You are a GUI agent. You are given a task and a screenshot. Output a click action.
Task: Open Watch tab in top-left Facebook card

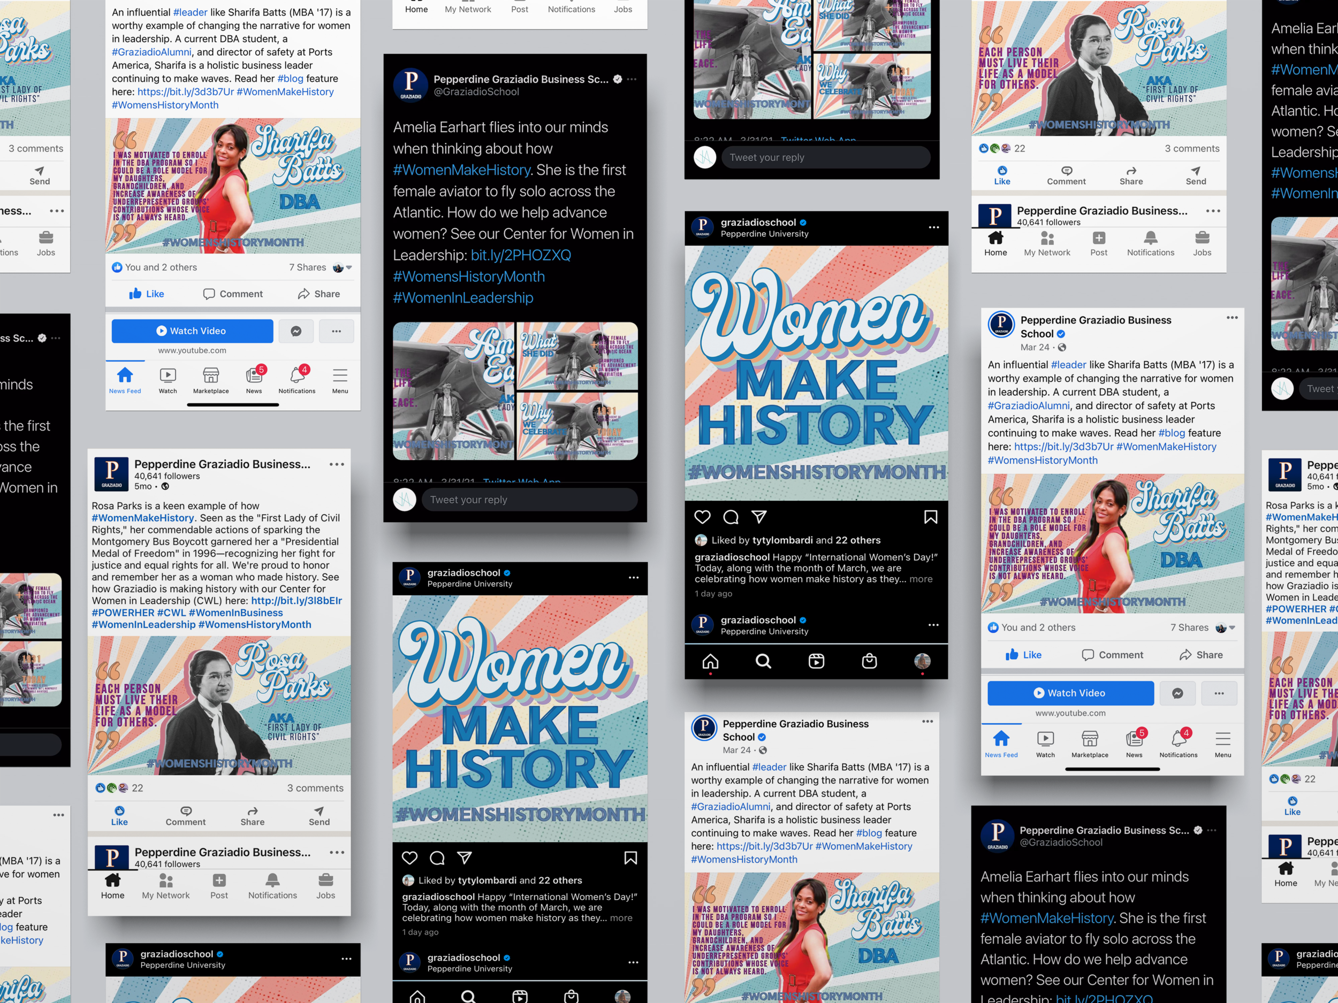pyautogui.click(x=168, y=380)
